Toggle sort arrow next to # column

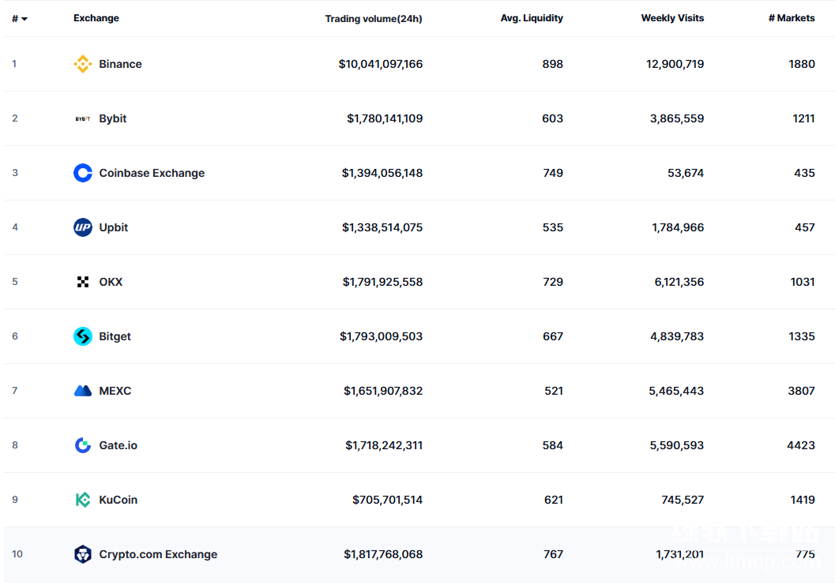24,19
